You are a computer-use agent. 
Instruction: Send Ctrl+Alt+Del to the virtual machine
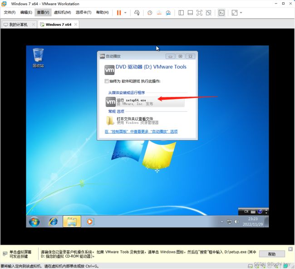coord(137,13)
